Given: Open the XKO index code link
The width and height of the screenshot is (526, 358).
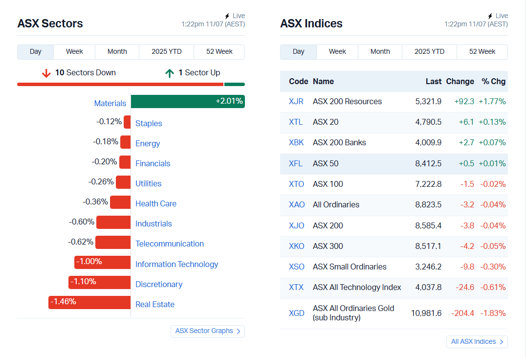Looking at the screenshot, I should click(297, 246).
